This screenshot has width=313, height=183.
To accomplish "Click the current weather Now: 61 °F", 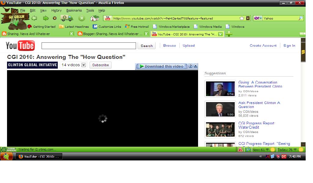I will coord(263,149).
